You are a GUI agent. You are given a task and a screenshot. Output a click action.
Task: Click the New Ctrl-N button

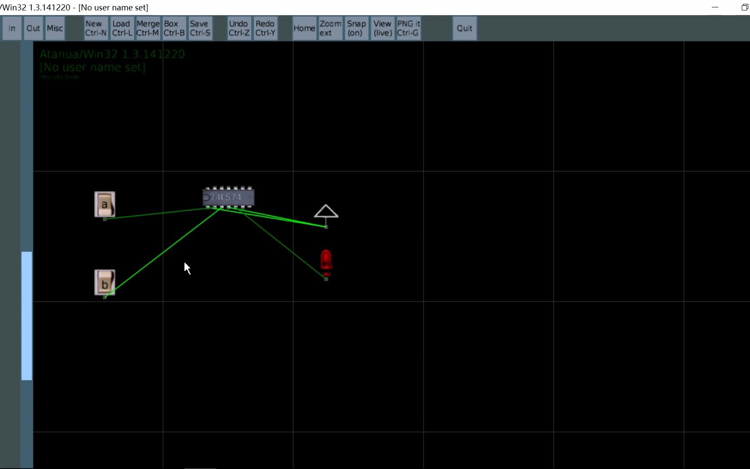pos(96,28)
